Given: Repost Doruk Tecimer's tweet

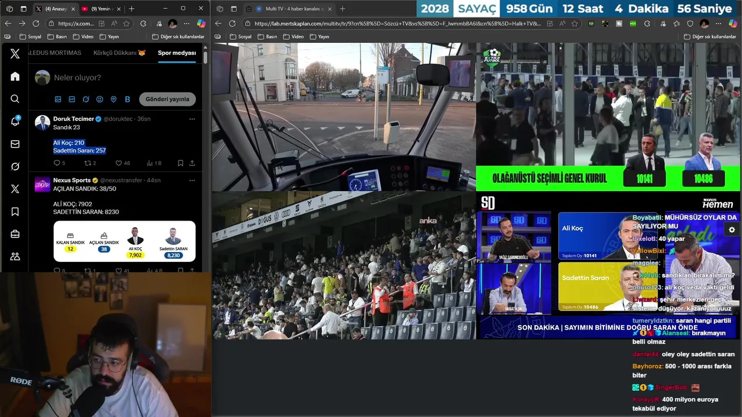Looking at the screenshot, I should point(88,163).
